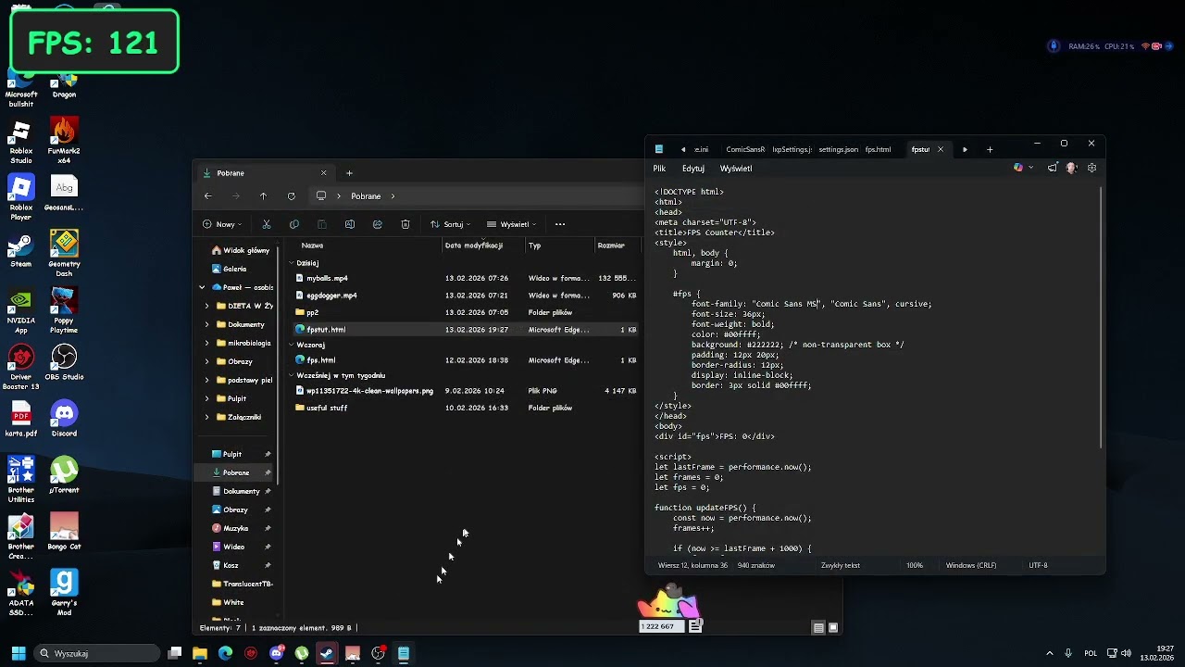Open pinned Muzyka in Explorer sidebar
The image size is (1185, 667).
tap(235, 528)
